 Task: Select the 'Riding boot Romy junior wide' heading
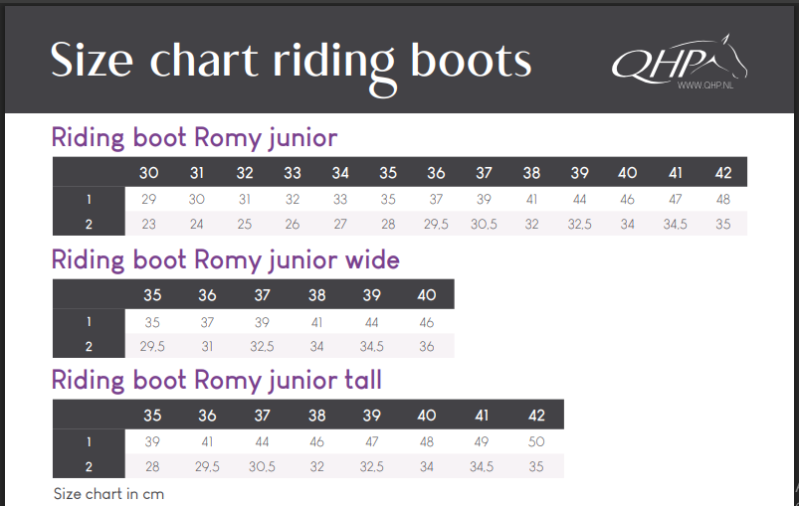[x=225, y=260]
